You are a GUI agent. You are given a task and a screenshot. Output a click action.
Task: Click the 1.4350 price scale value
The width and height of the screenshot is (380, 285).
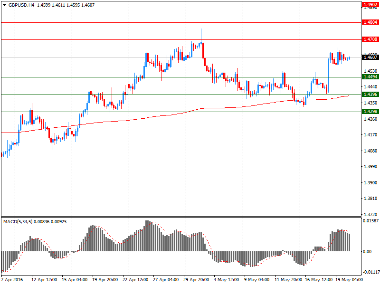pyautogui.click(x=371, y=103)
